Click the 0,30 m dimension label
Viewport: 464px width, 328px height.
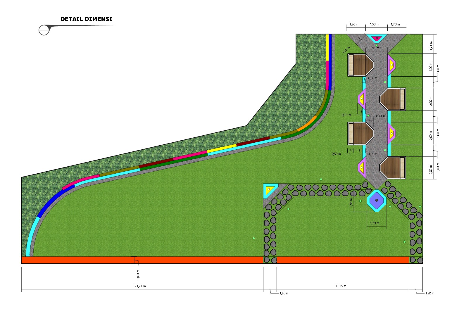373,78
